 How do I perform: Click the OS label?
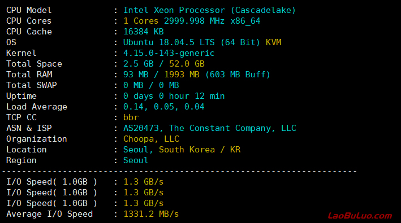point(11,42)
